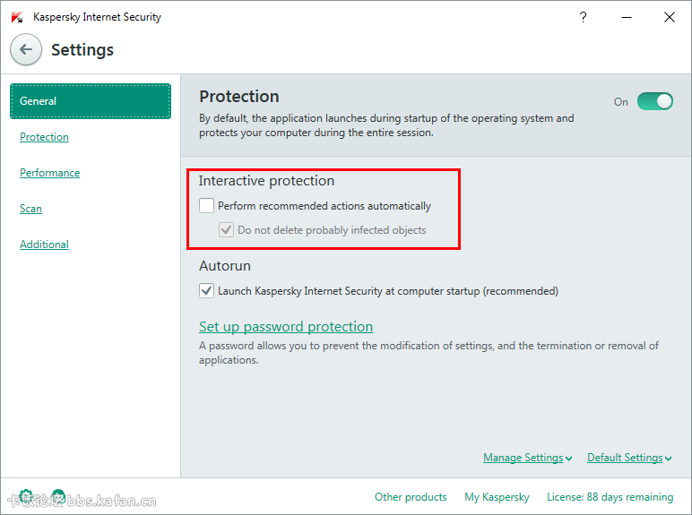Expand the Manage Settings dropdown
692x515 pixels.
[x=527, y=458]
